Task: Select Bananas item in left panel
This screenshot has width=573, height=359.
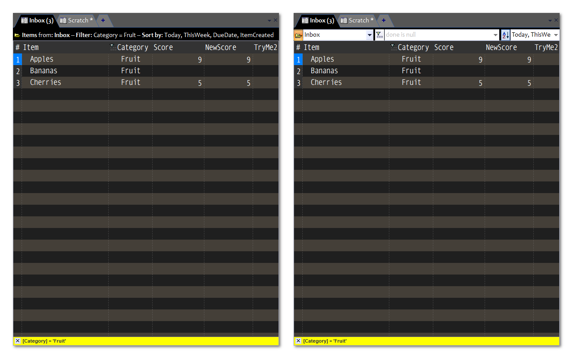Action: click(44, 71)
